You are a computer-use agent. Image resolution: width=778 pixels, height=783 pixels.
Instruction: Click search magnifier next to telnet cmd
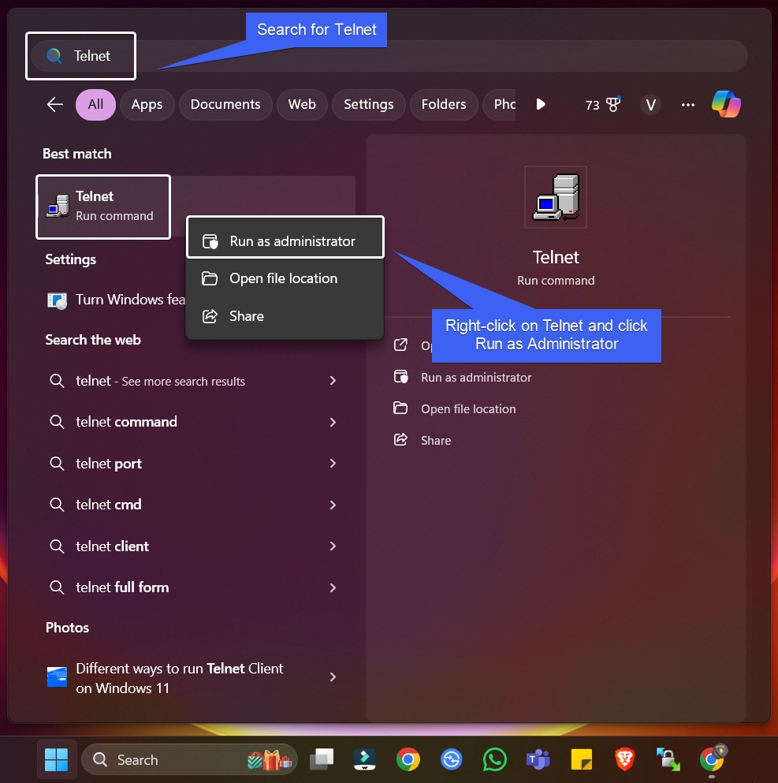point(57,505)
